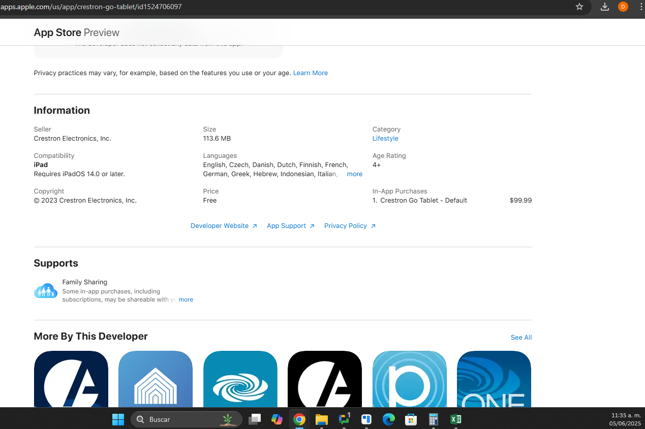Screen dimensions: 645x429
Task: Open the orange Chrome profile avatar
Action: [x=623, y=7]
